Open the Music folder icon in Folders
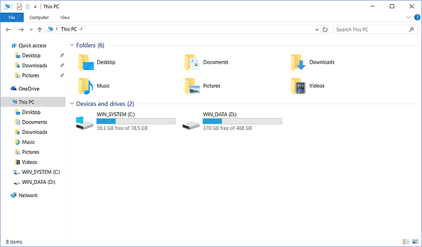Viewport: 422px width, 247px height. 86,86
